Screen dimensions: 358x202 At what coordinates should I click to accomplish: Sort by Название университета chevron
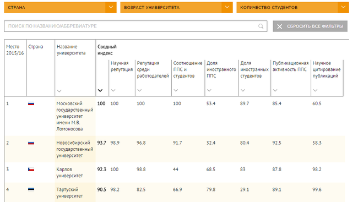pyautogui.click(x=59, y=91)
